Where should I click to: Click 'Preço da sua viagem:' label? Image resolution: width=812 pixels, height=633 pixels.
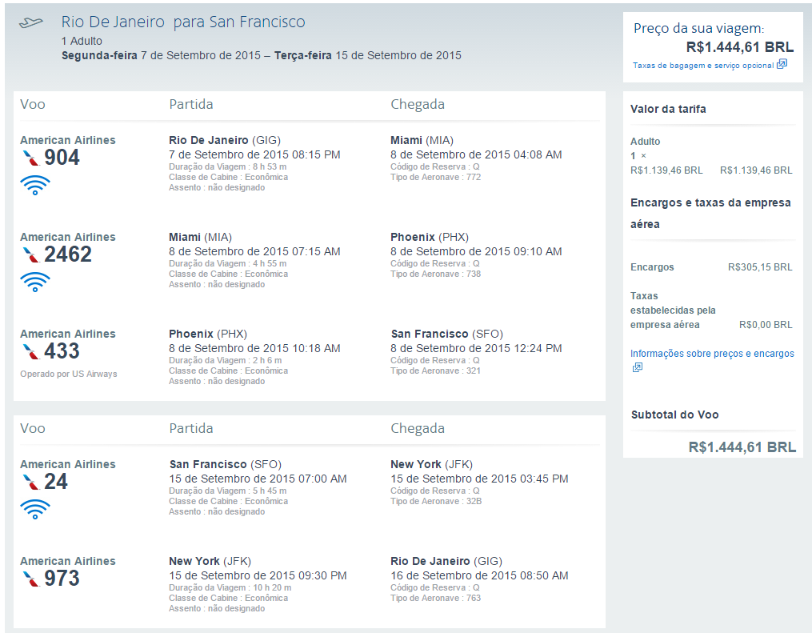(698, 29)
